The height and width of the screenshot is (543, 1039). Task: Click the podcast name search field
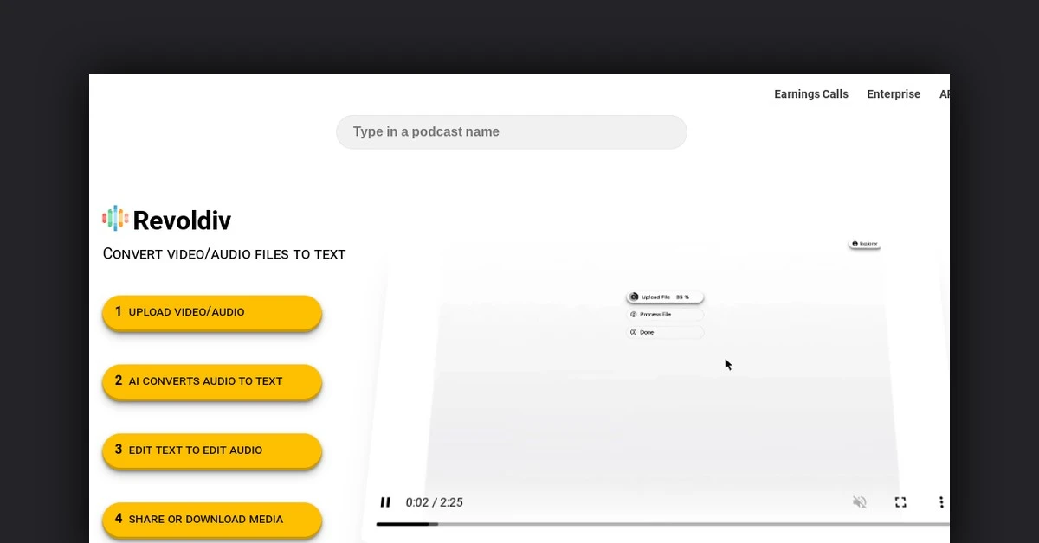coord(511,132)
